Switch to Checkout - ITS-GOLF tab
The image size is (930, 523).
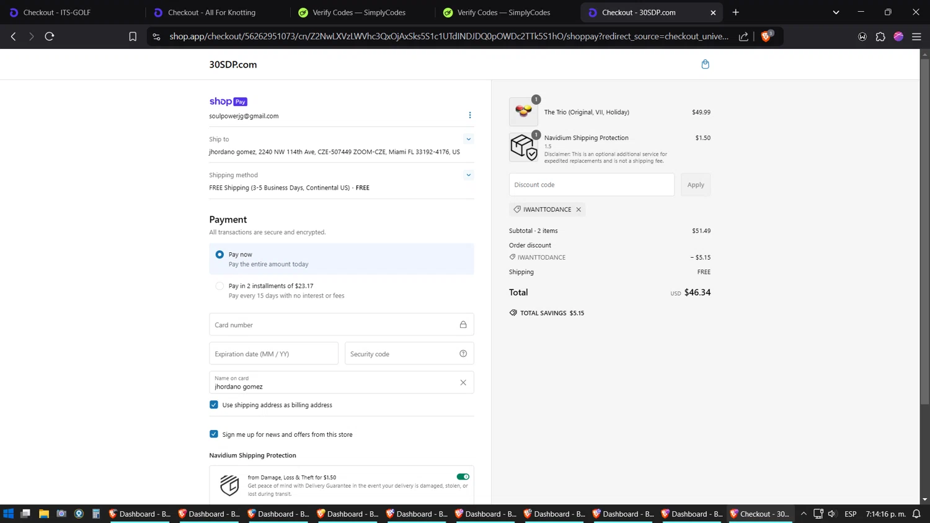pos(71,12)
